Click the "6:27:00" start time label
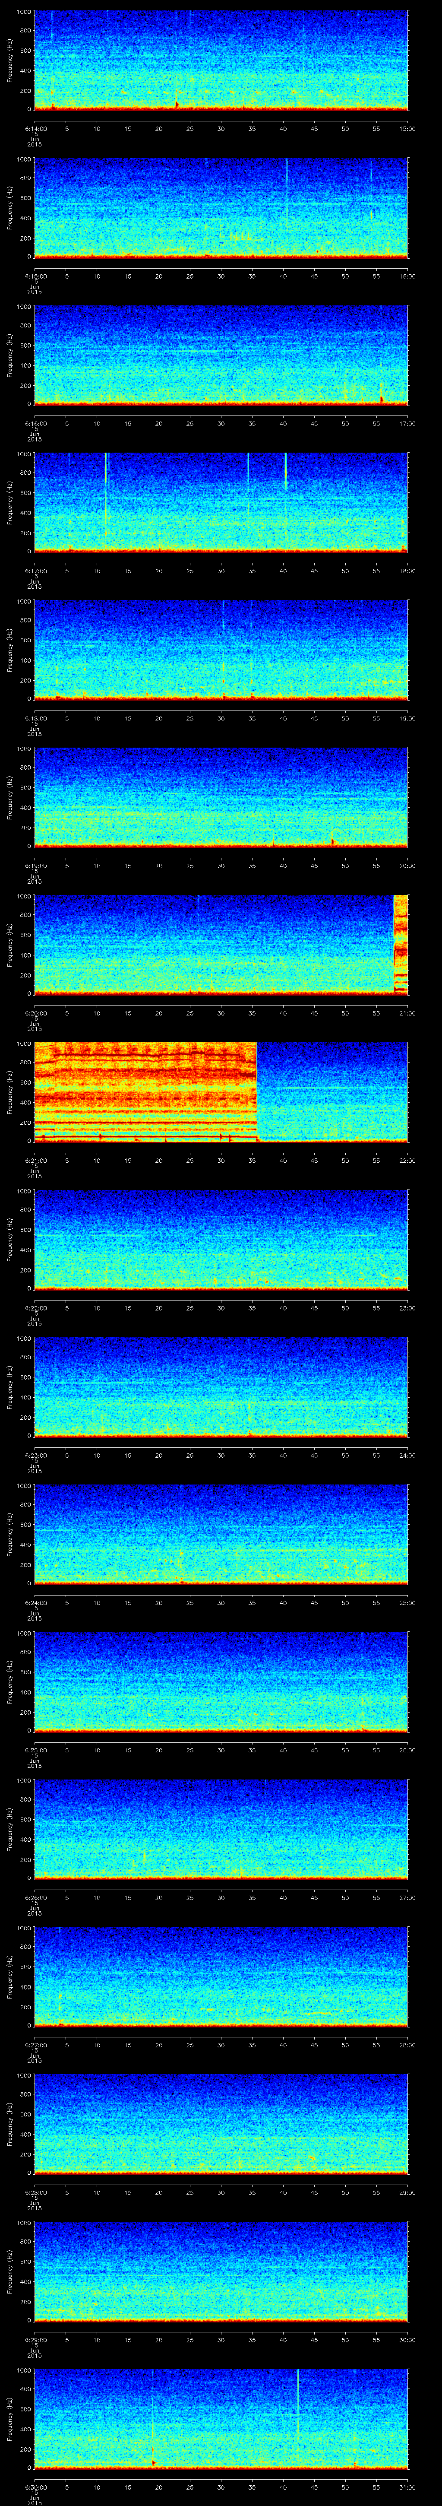Screen dimensions: 442x2506 click(35, 2045)
